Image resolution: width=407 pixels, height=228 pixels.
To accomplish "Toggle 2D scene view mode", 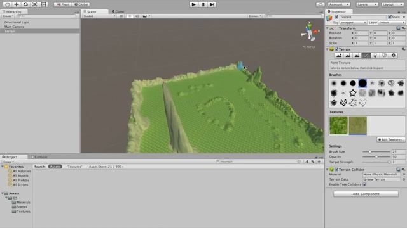I will (121, 16).
